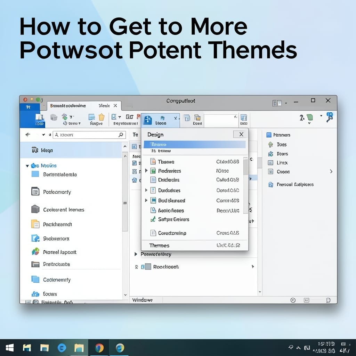Expand the Aodrœiees entry arrow
Viewport: 356px width, 356px height.
tap(146, 170)
